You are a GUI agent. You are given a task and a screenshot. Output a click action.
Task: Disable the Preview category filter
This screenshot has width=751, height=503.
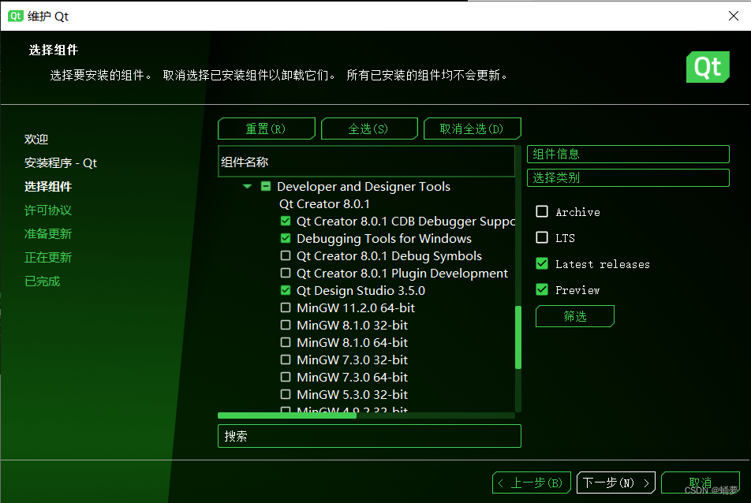tap(542, 289)
